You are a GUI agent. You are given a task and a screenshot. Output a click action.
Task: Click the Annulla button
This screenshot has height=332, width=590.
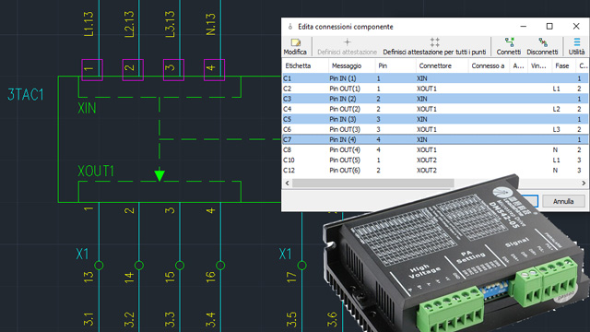click(563, 201)
